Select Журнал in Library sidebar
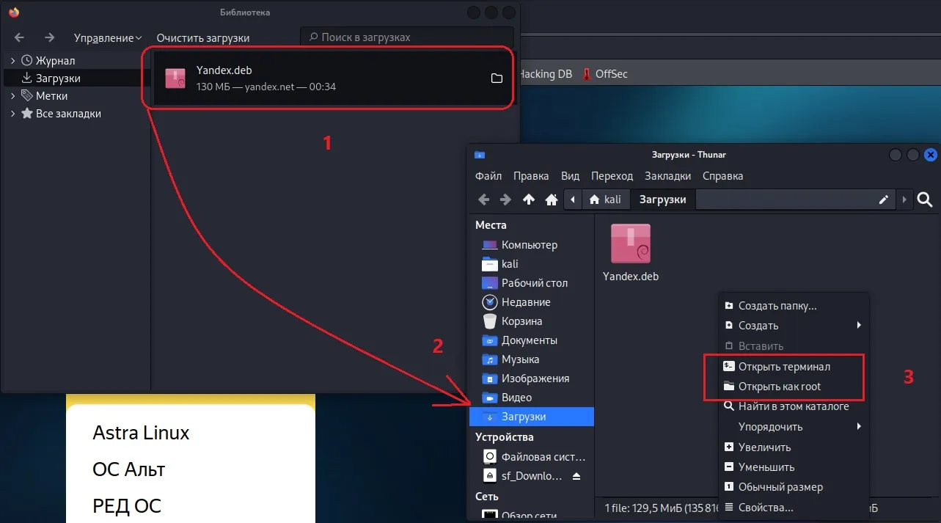 tap(55, 61)
